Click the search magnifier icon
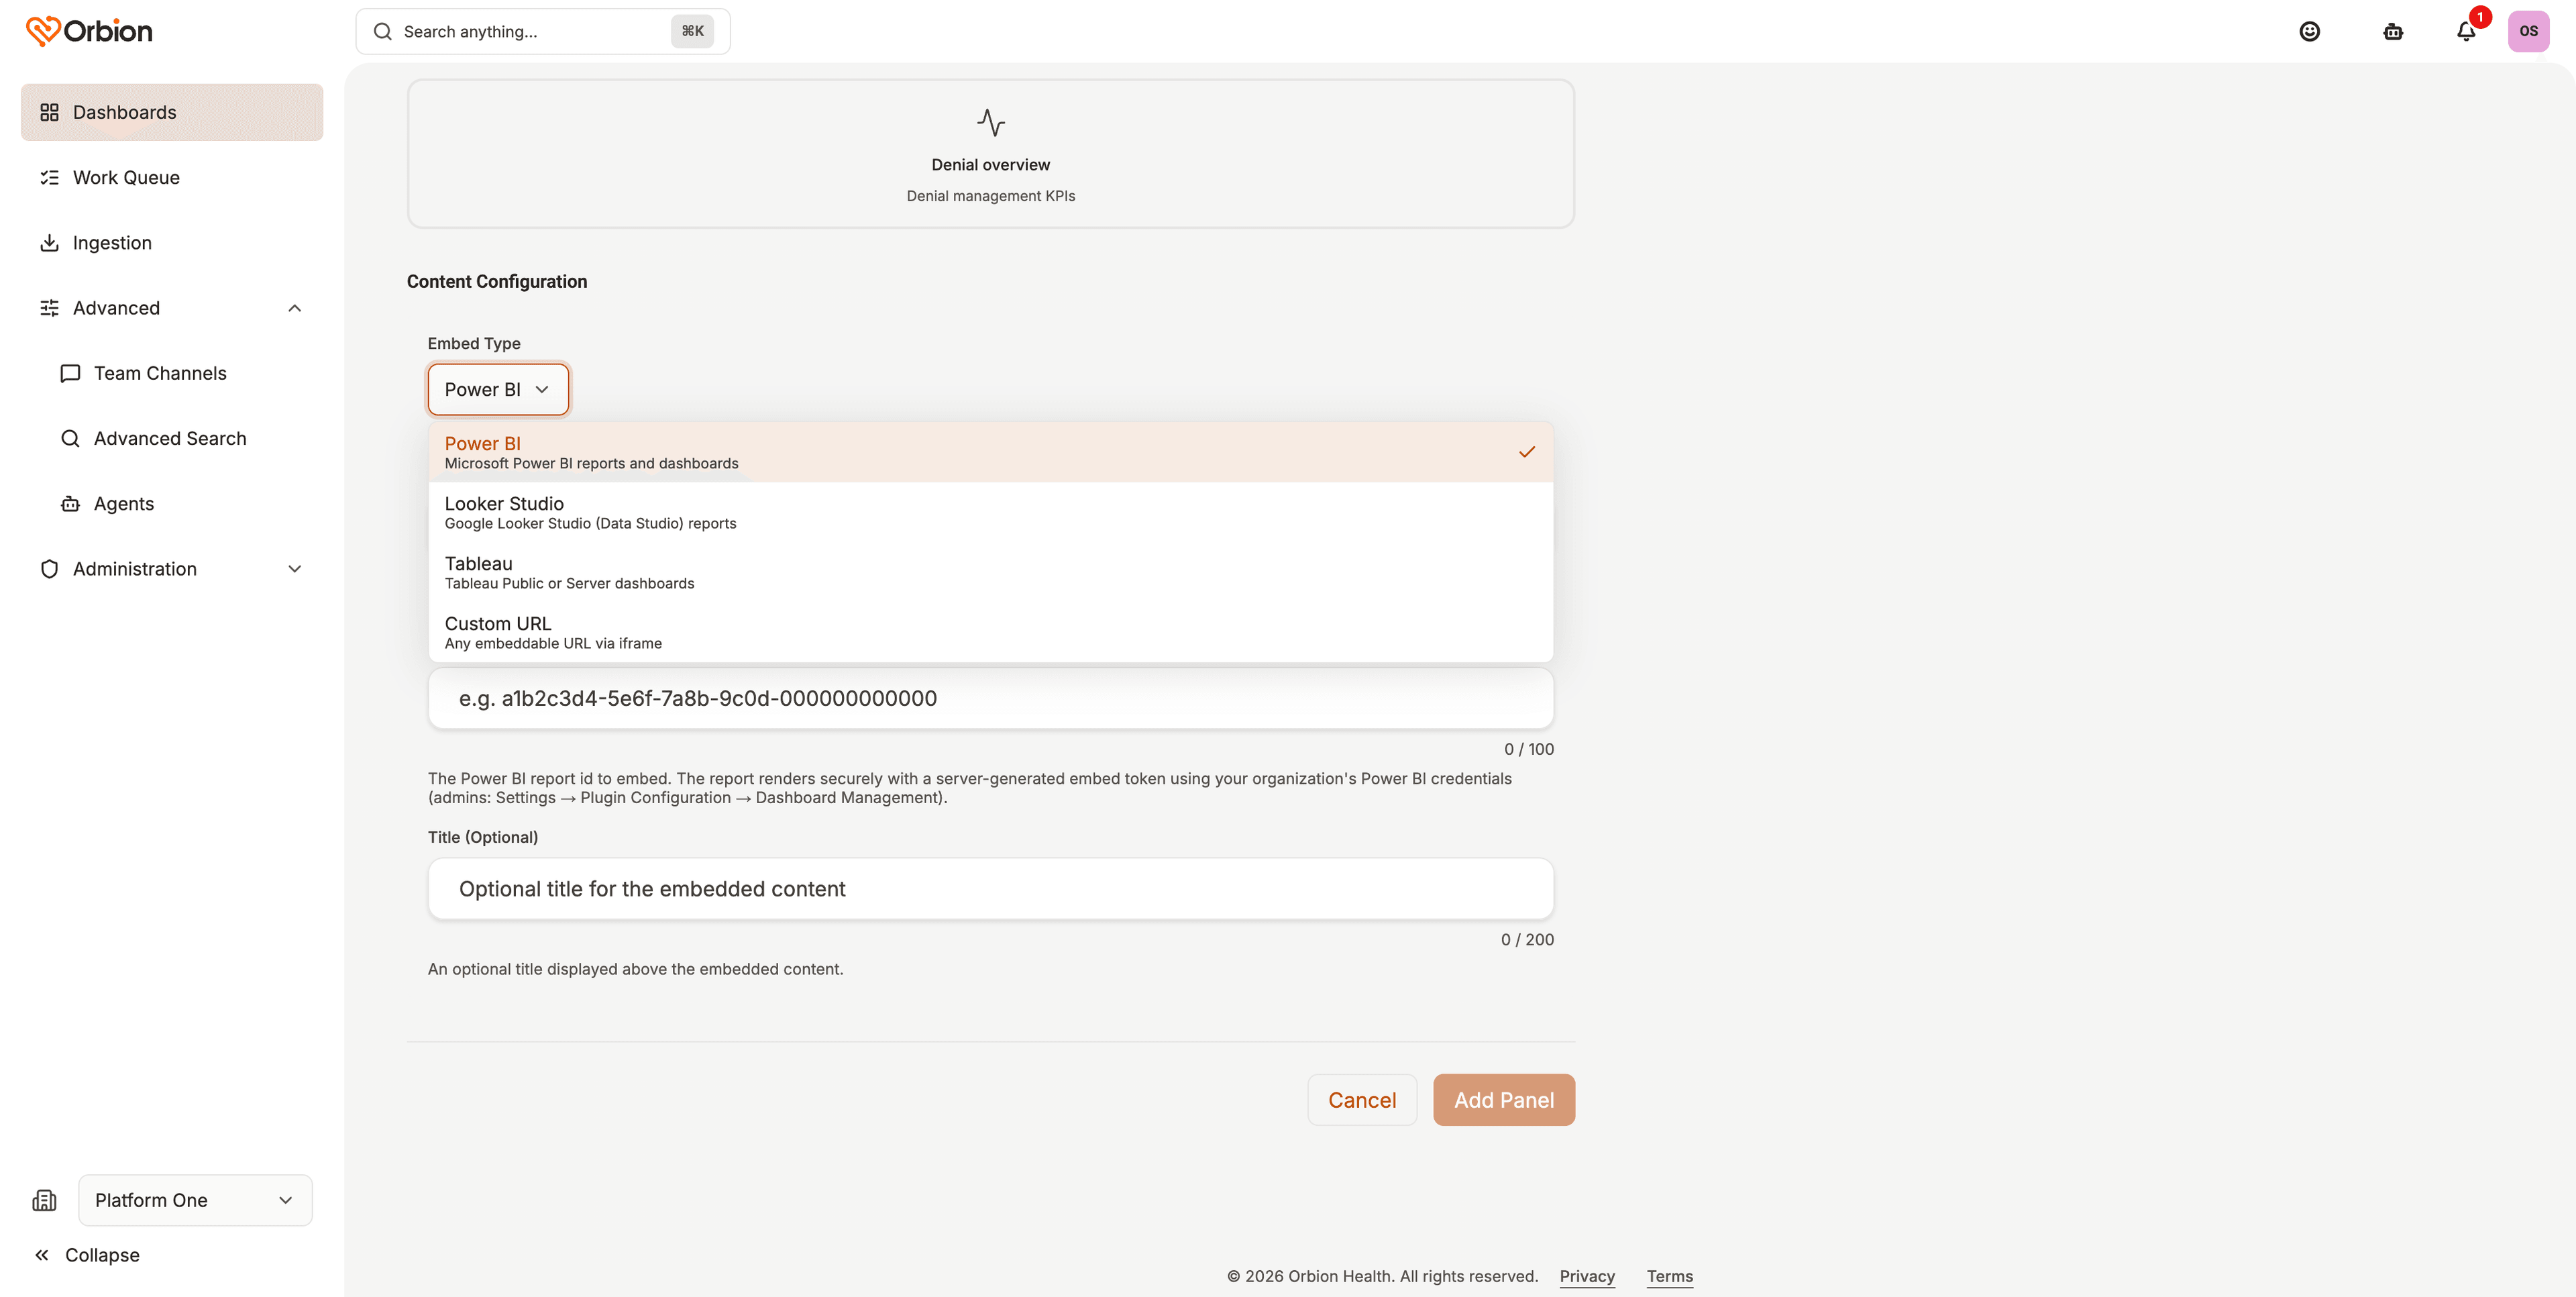Viewport: 2576px width, 1297px height. [382, 32]
